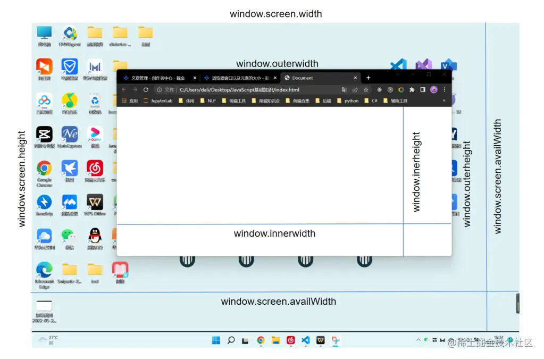The image size is (544, 359).
Task: Switch to the 浏览器窗口以及元素的大小 tab
Action: pos(240,78)
